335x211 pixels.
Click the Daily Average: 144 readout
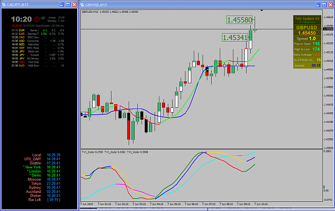click(x=307, y=54)
